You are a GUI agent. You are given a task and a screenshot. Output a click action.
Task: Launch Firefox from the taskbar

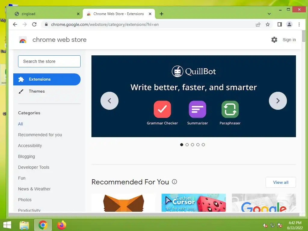coord(61,225)
